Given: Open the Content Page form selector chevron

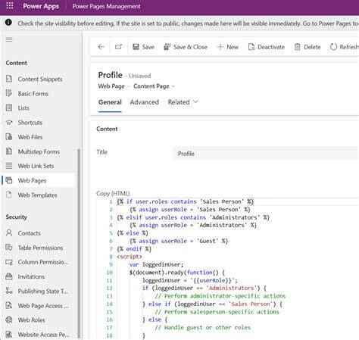Looking at the screenshot, I should coord(173,86).
